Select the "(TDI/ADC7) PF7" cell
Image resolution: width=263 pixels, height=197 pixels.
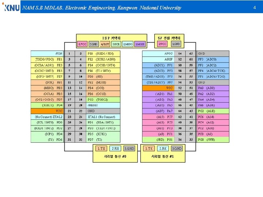tap(158, 82)
